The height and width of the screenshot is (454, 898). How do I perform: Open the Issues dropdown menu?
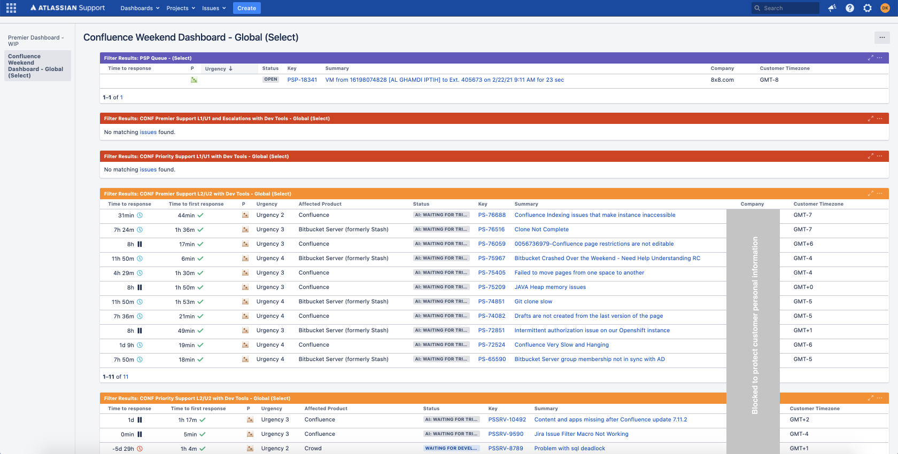pyautogui.click(x=214, y=8)
